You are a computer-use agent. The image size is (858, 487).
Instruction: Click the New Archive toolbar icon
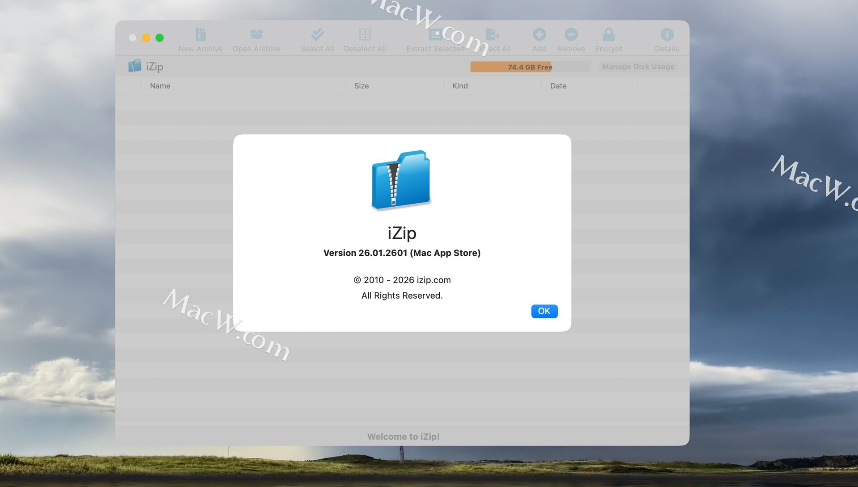coord(201,35)
